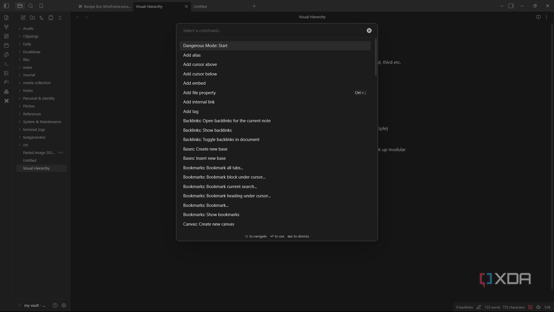Screen dimensions: 554x312
Task: Open the tab list dropdown arrow
Action: (502, 6)
